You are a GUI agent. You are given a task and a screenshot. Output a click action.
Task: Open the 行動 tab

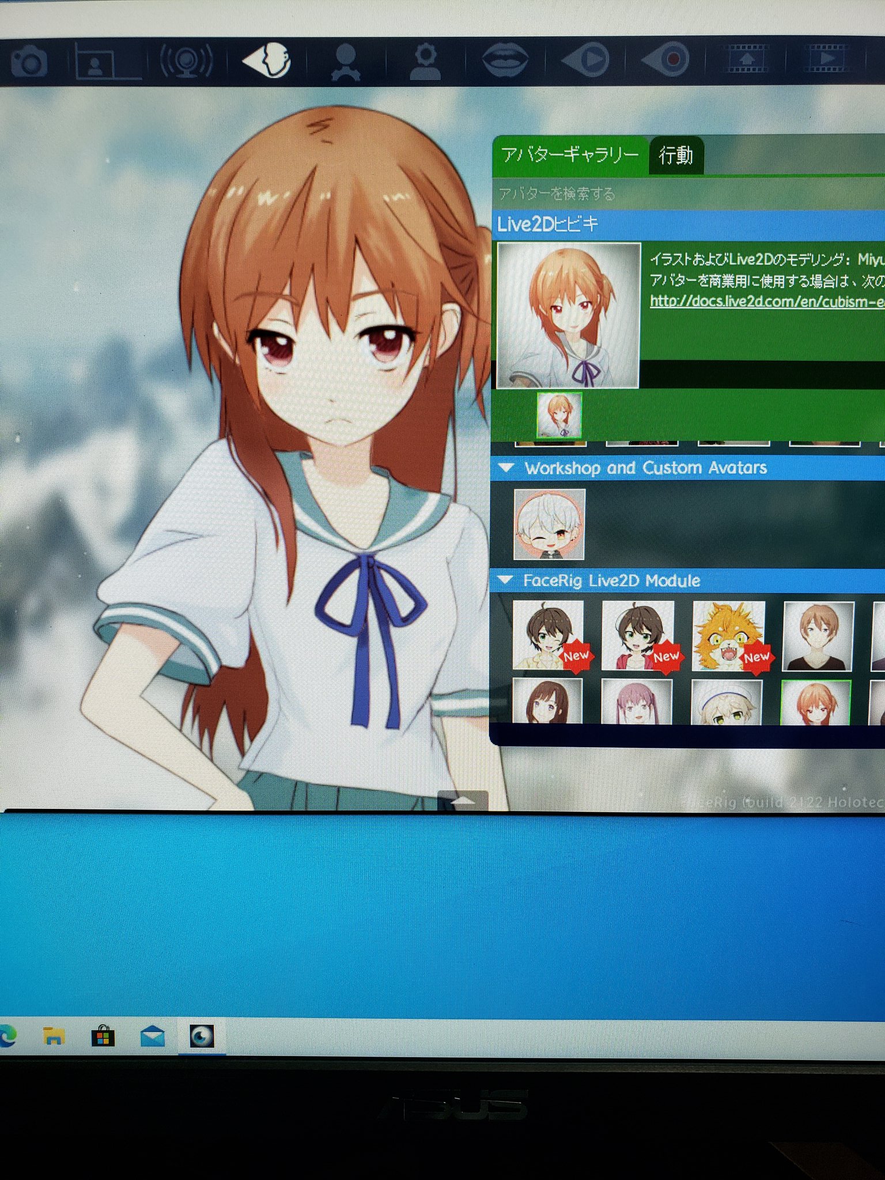click(x=676, y=155)
